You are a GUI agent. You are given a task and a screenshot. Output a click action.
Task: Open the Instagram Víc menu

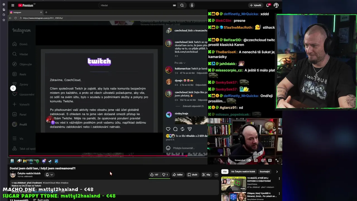18,138
